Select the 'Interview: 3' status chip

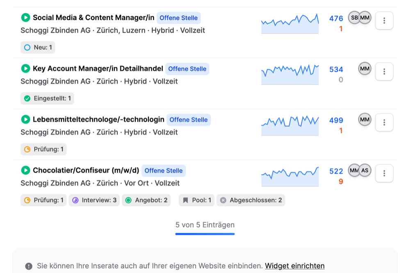(94, 200)
